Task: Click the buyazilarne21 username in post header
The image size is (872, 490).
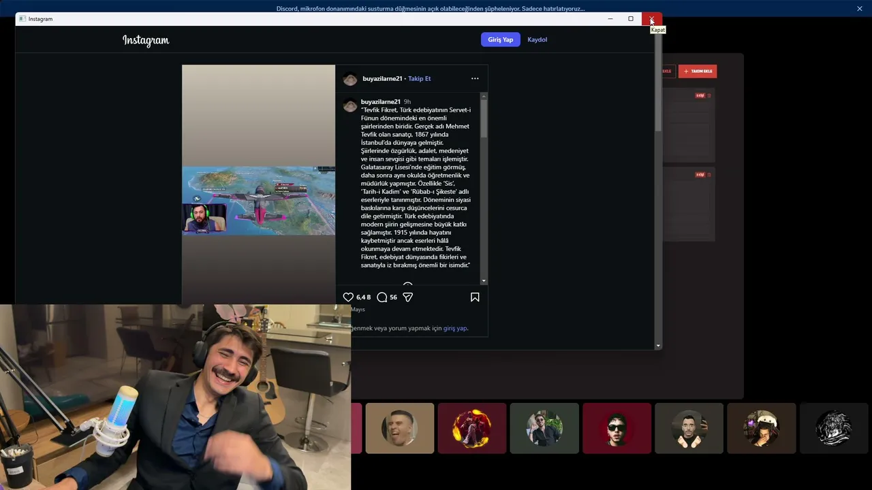Action: click(x=382, y=78)
